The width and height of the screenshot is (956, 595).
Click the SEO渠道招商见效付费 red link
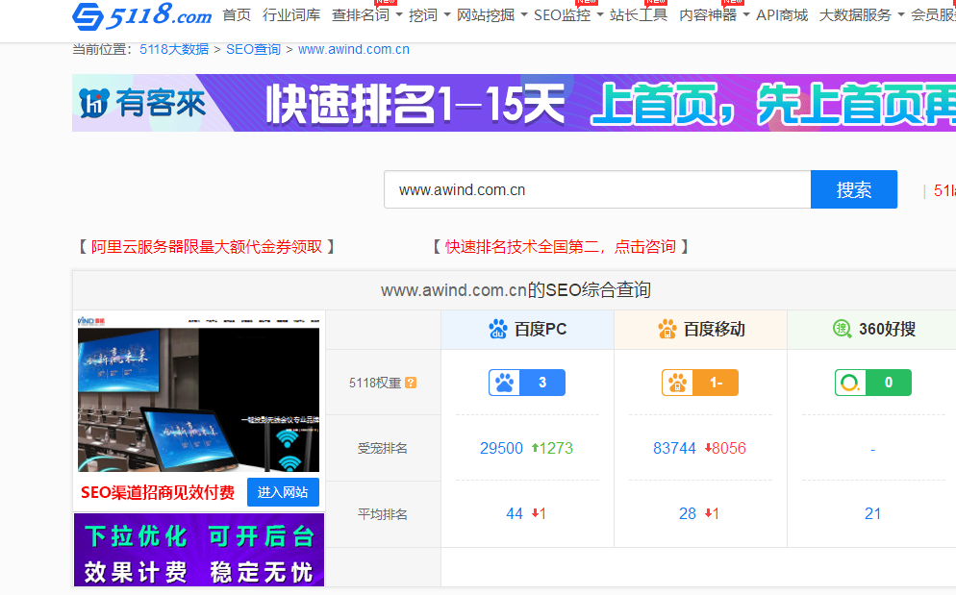158,492
